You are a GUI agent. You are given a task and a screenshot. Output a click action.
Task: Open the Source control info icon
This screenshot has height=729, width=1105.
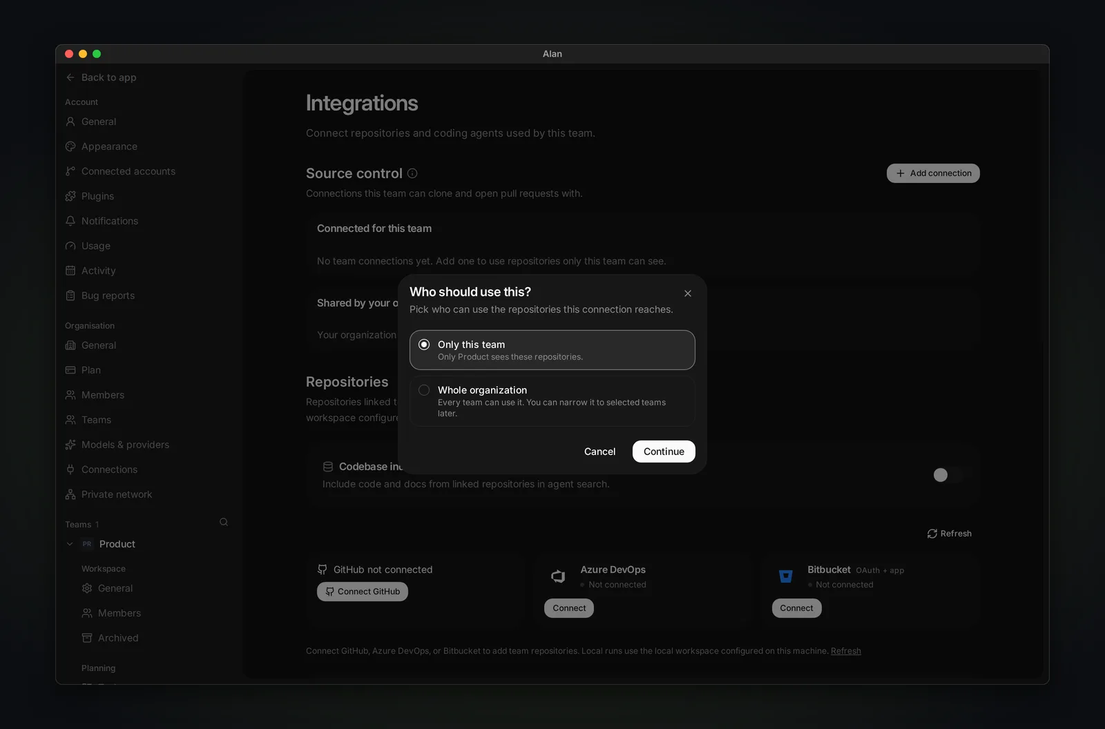(412, 173)
